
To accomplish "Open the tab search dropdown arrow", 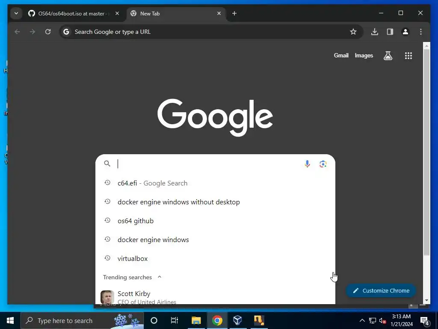I will click(16, 13).
